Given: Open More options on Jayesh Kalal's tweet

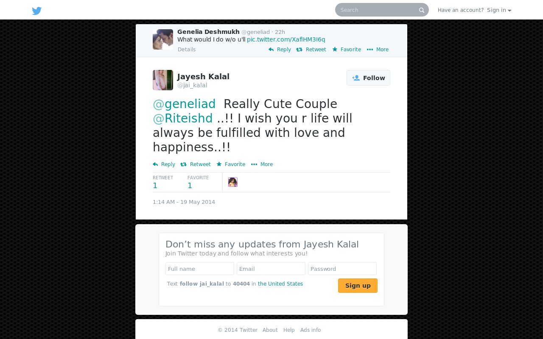Looking at the screenshot, I should click(x=262, y=164).
